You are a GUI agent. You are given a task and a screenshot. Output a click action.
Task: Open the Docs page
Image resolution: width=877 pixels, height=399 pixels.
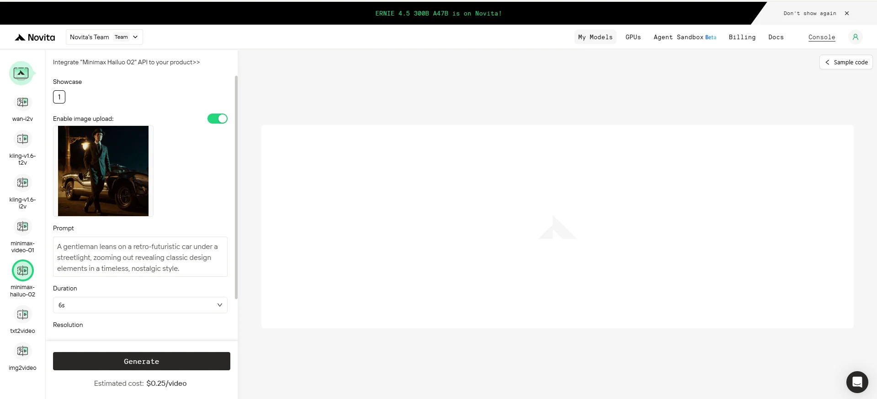pos(776,37)
